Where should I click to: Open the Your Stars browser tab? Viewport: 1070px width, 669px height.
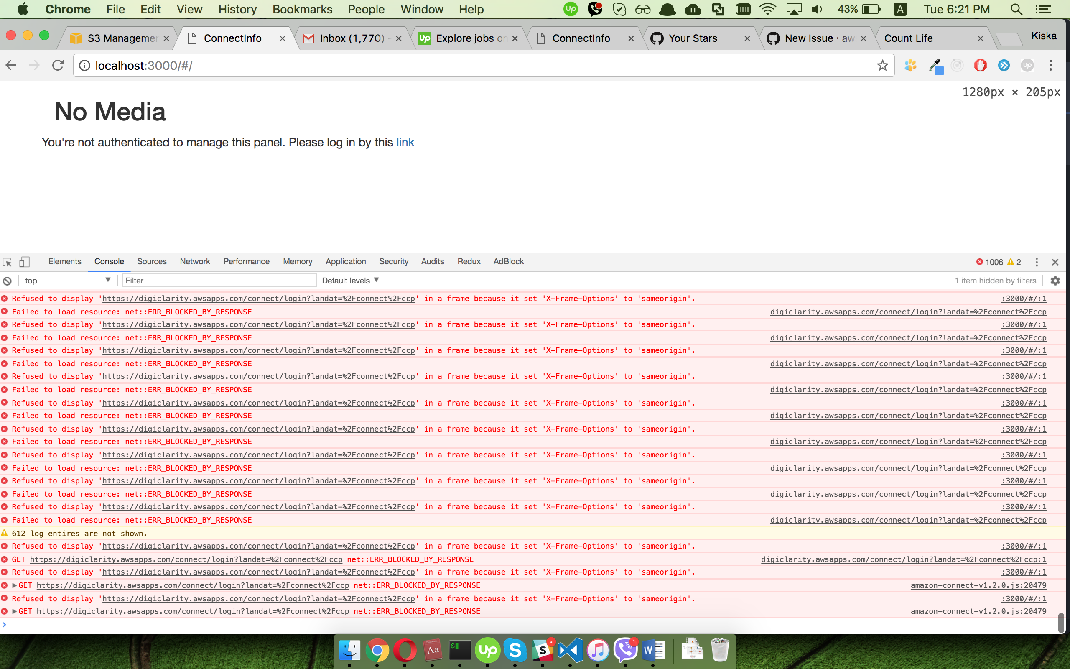(x=693, y=38)
